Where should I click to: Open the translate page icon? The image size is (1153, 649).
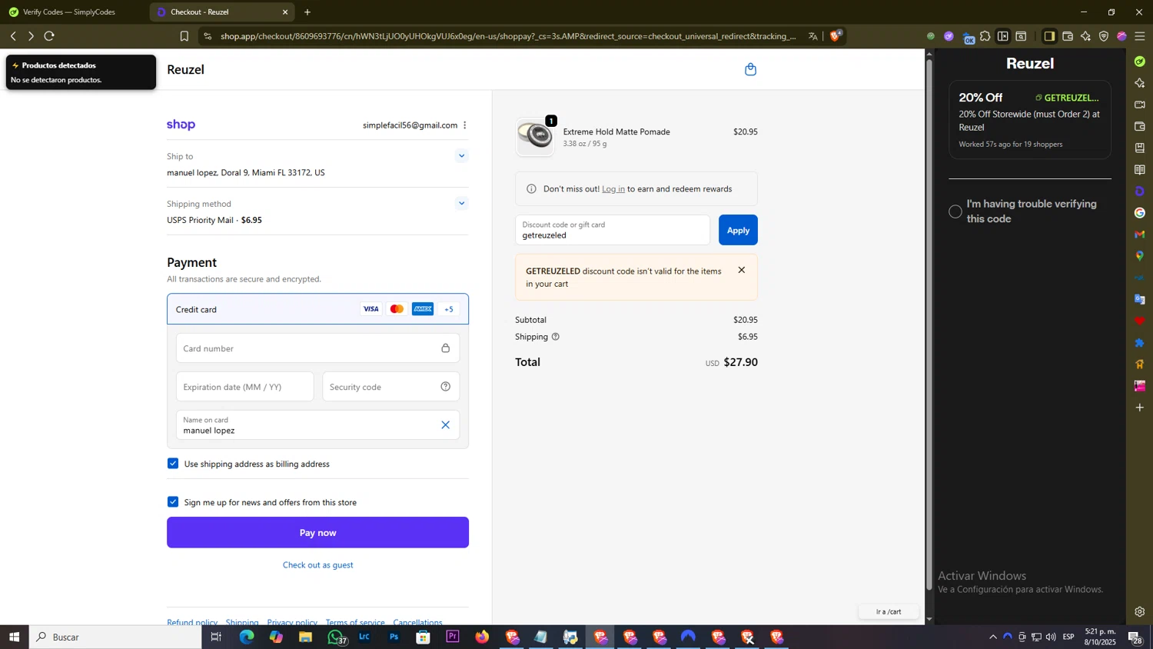point(813,36)
